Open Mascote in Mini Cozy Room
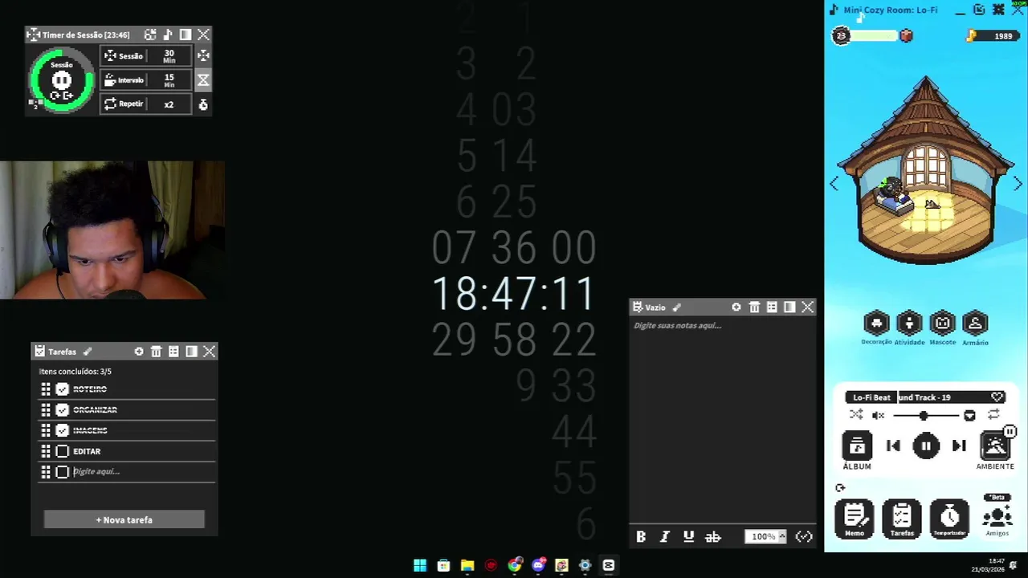Screen dimensions: 1028x578 pyautogui.click(x=942, y=328)
